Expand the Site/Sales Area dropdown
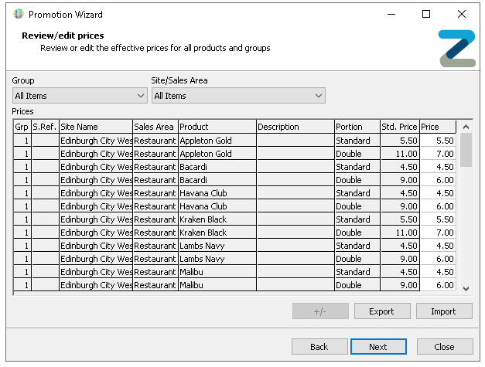This screenshot has height=367, width=485. [237, 96]
